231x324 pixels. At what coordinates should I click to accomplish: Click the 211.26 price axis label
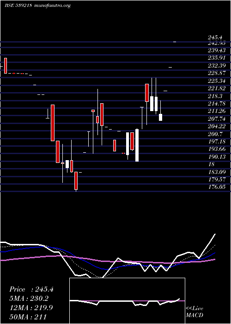[217, 111]
